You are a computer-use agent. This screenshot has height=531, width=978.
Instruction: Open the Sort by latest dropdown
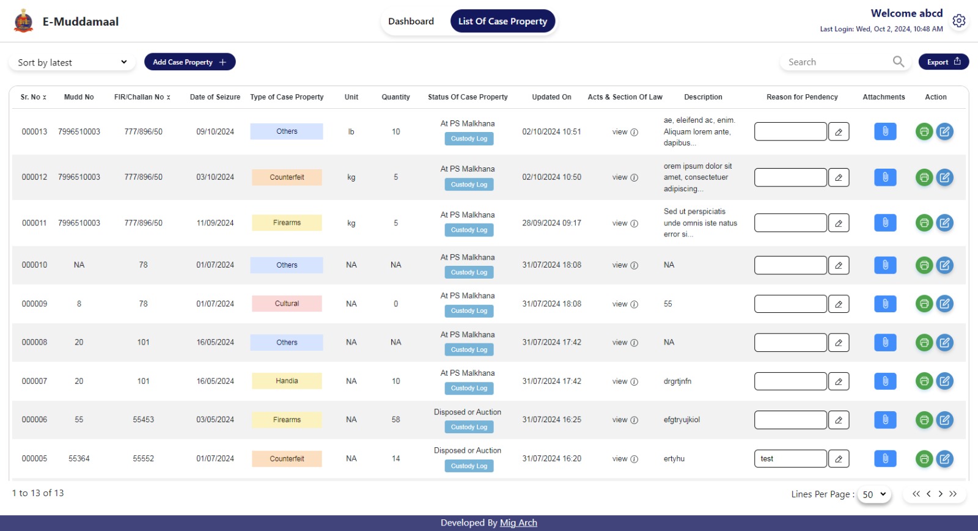click(x=72, y=62)
